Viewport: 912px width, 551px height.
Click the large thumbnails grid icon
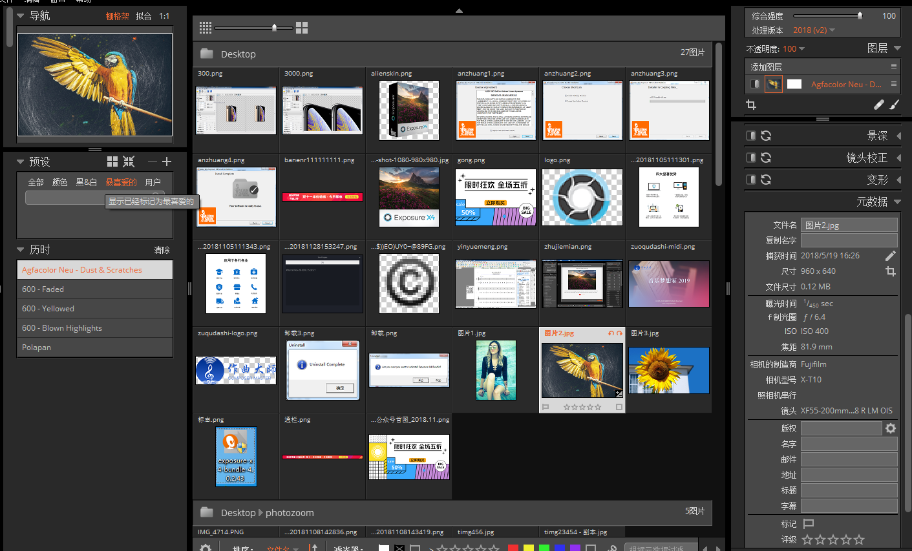coord(302,28)
